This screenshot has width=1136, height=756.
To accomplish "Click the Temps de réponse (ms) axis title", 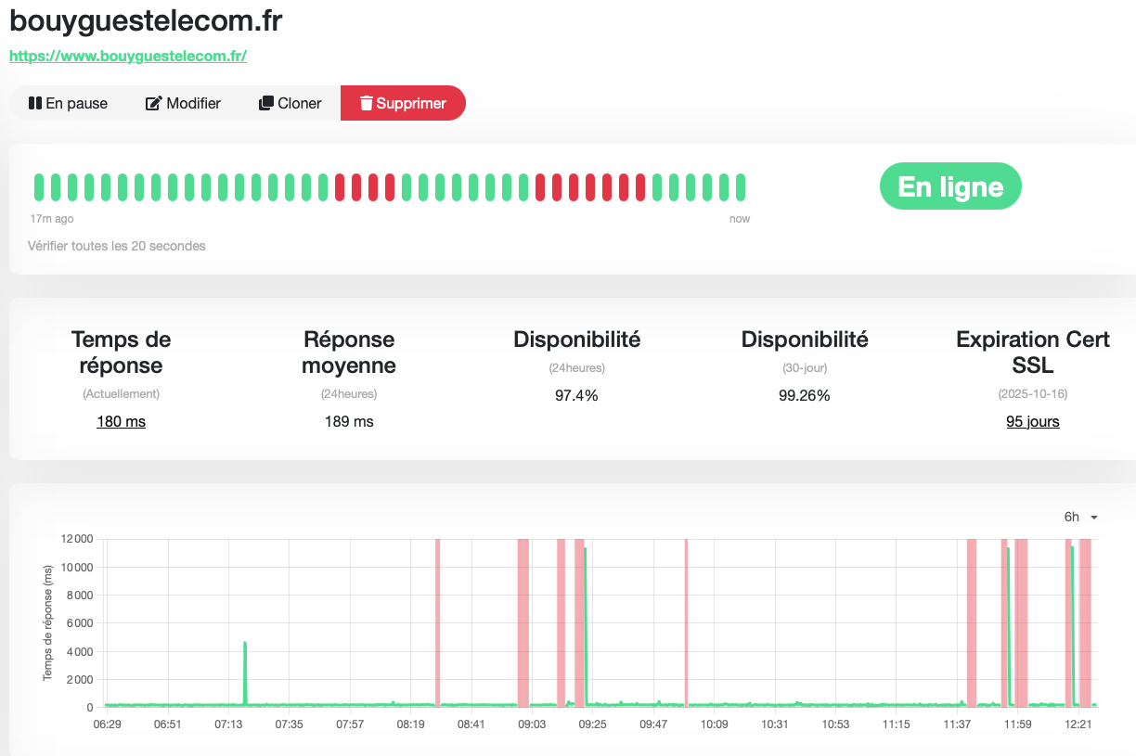I will pos(47,622).
